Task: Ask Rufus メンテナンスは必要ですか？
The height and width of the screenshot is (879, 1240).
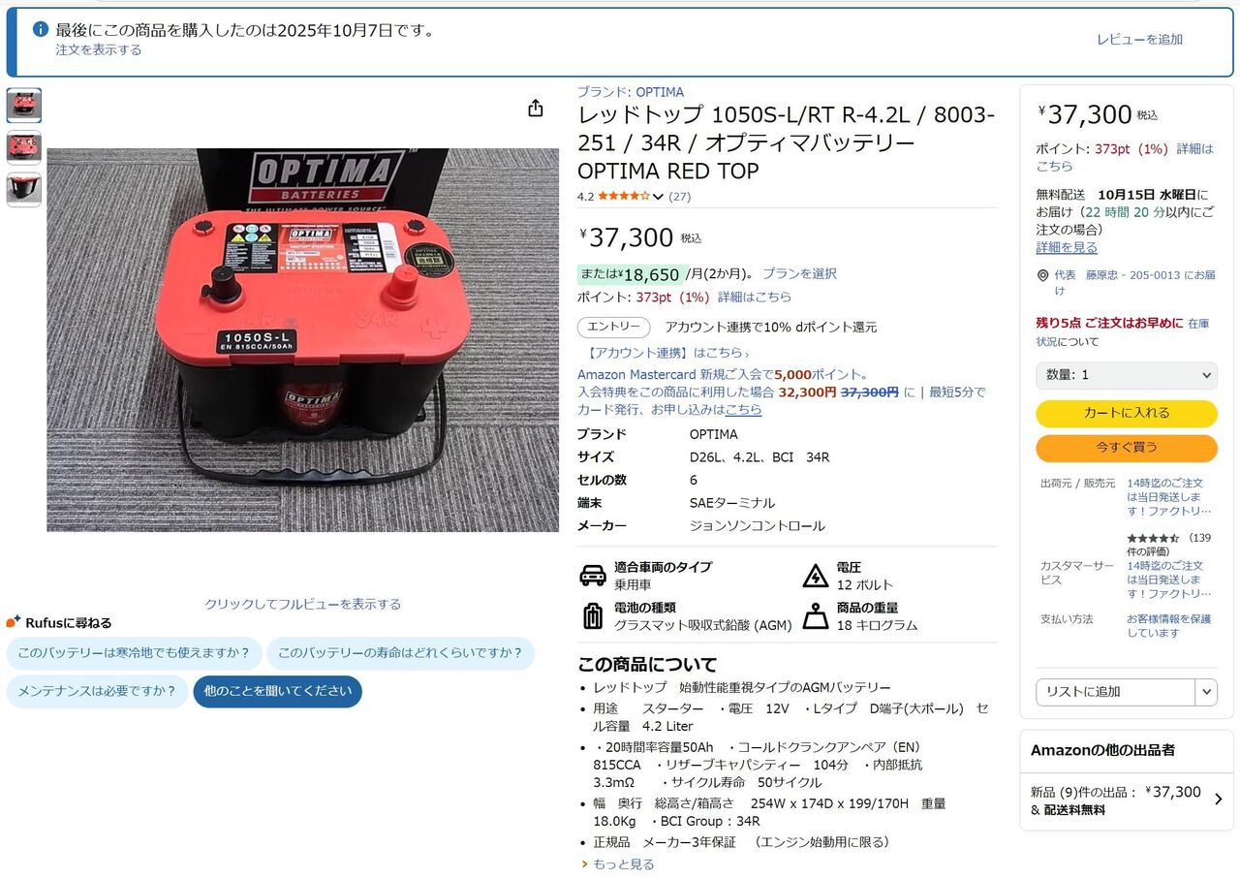Action: 97,691
